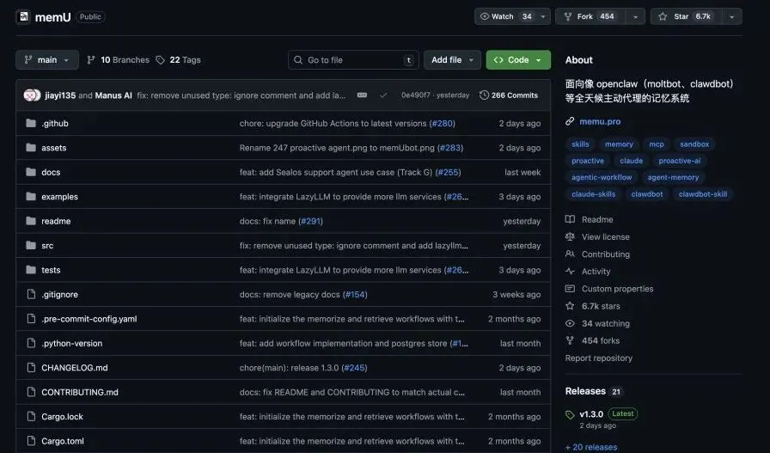This screenshot has width=770, height=453.
Task: Click into the Go to file search field
Action: coord(353,60)
